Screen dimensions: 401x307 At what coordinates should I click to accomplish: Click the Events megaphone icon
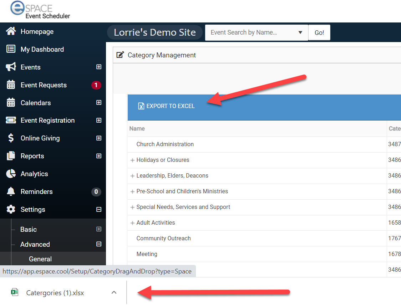tap(11, 67)
